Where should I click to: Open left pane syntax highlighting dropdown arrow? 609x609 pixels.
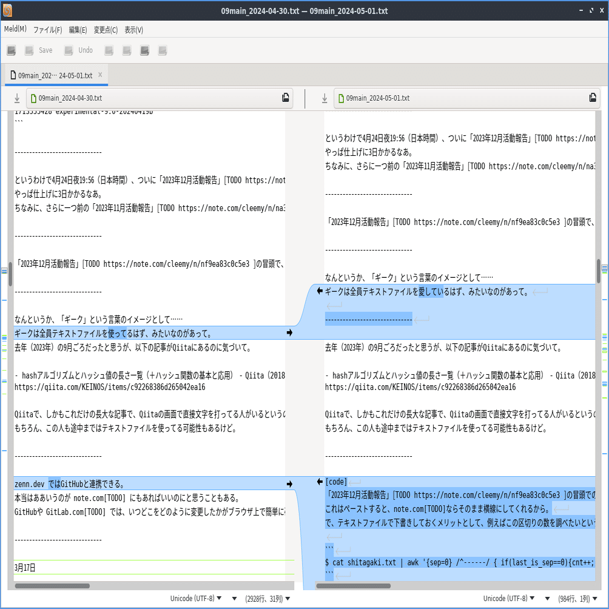point(234,599)
